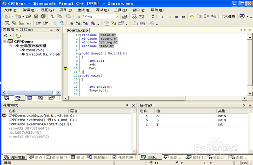Toggle the 十六进制 hexadecimal display button

[x=228, y=16]
